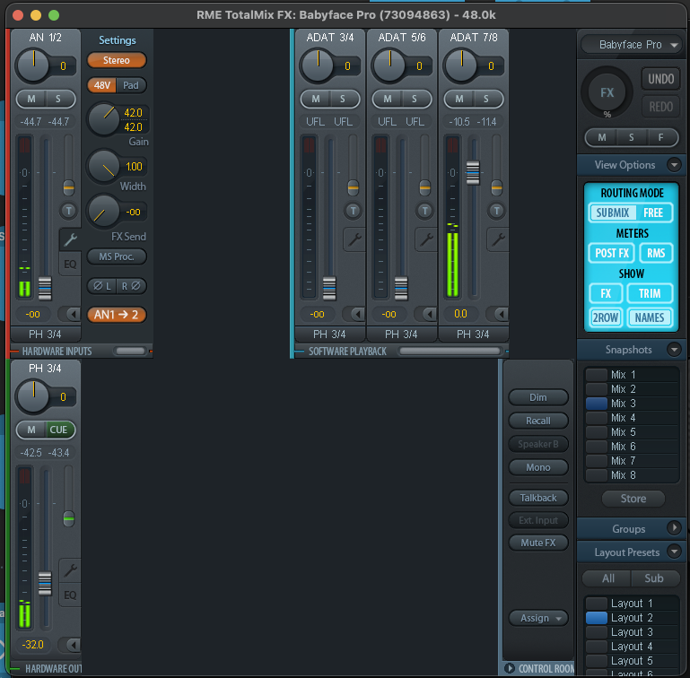This screenshot has height=678, width=690.
Task: Click the Mute FX button
Action: point(538,543)
